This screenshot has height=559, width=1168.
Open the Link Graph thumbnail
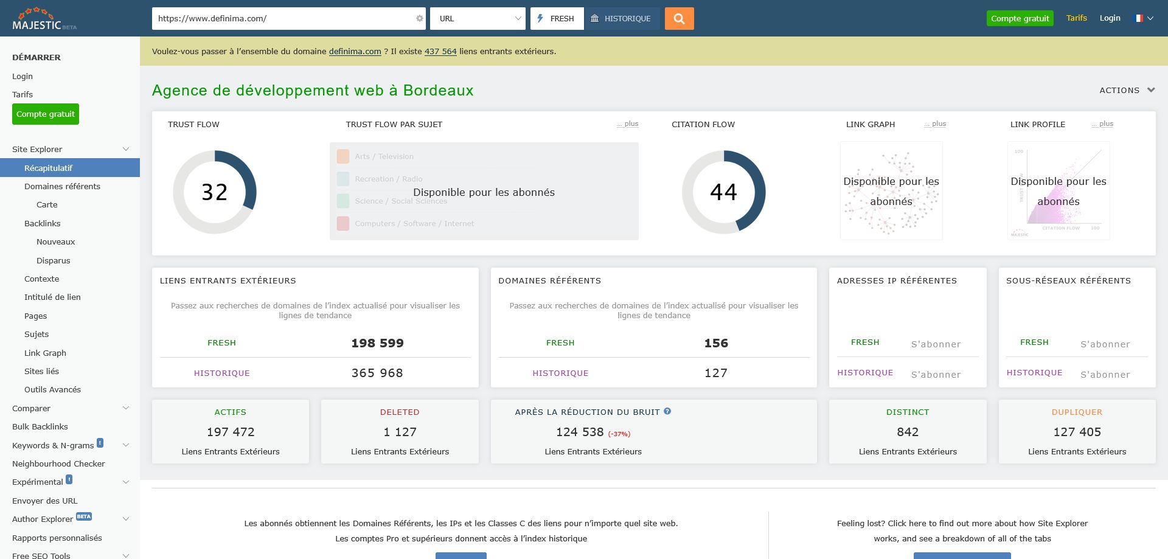point(891,191)
